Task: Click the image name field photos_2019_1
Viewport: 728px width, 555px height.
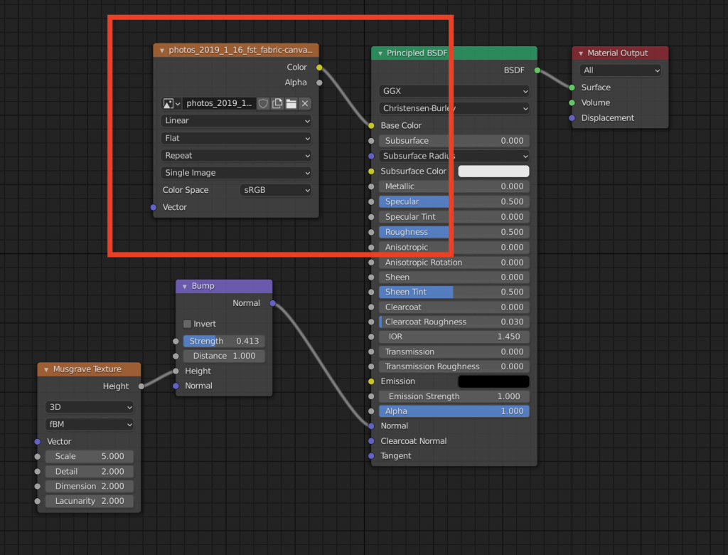Action: [x=219, y=104]
